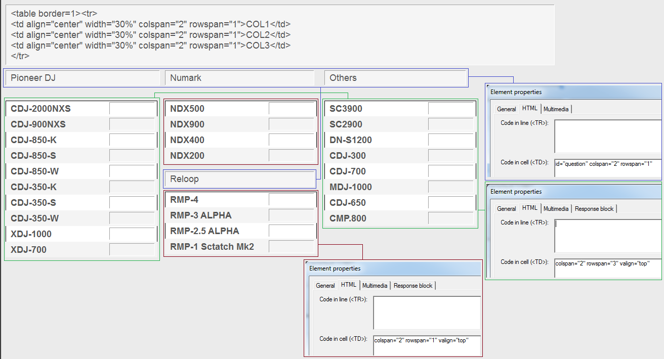Screen dimensions: 664x359
Task: Open Response block tab in red-bordered panel
Action: coord(413,286)
